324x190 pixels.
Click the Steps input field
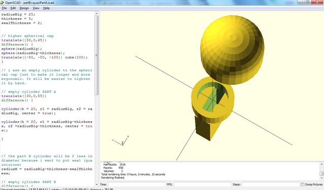pos(271,184)
